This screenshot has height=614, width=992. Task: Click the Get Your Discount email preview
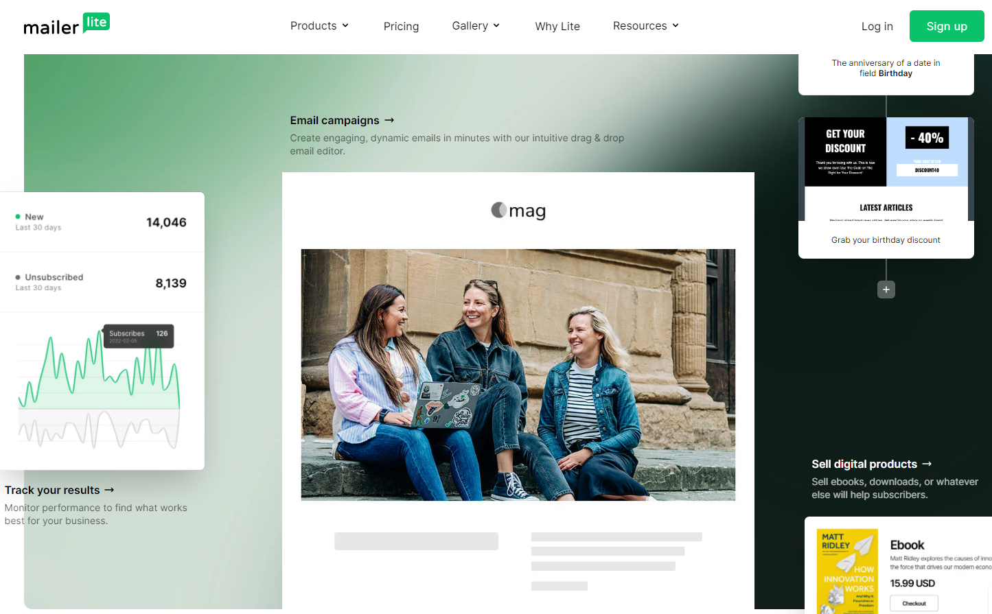pyautogui.click(x=886, y=169)
